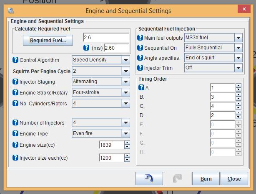Increase Injector size each(cc) up arrow
This screenshot has height=194, width=256.
click(x=127, y=156)
